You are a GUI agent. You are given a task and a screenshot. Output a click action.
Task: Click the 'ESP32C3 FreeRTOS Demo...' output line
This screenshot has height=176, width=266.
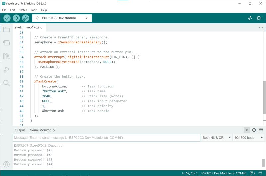pos(38,145)
